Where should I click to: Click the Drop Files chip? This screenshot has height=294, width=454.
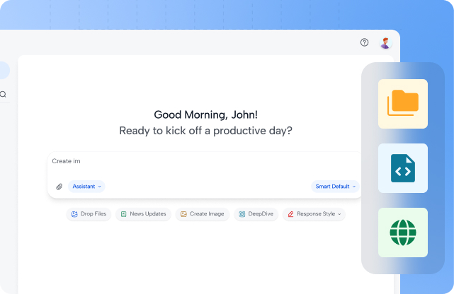pyautogui.click(x=89, y=214)
